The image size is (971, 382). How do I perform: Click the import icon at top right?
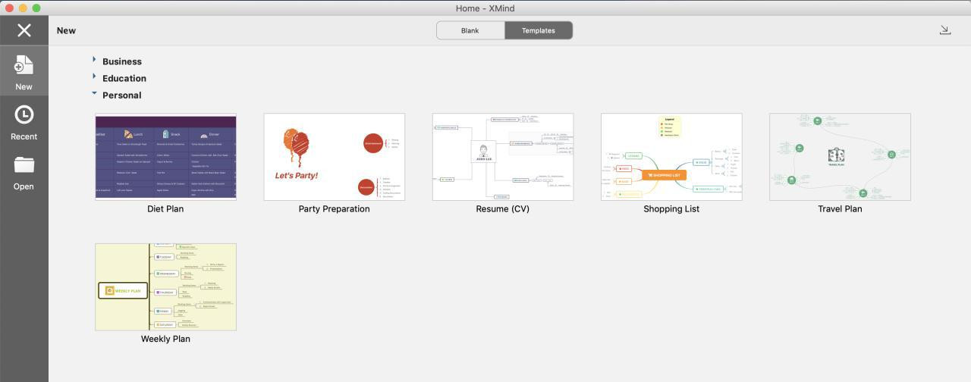(x=944, y=30)
